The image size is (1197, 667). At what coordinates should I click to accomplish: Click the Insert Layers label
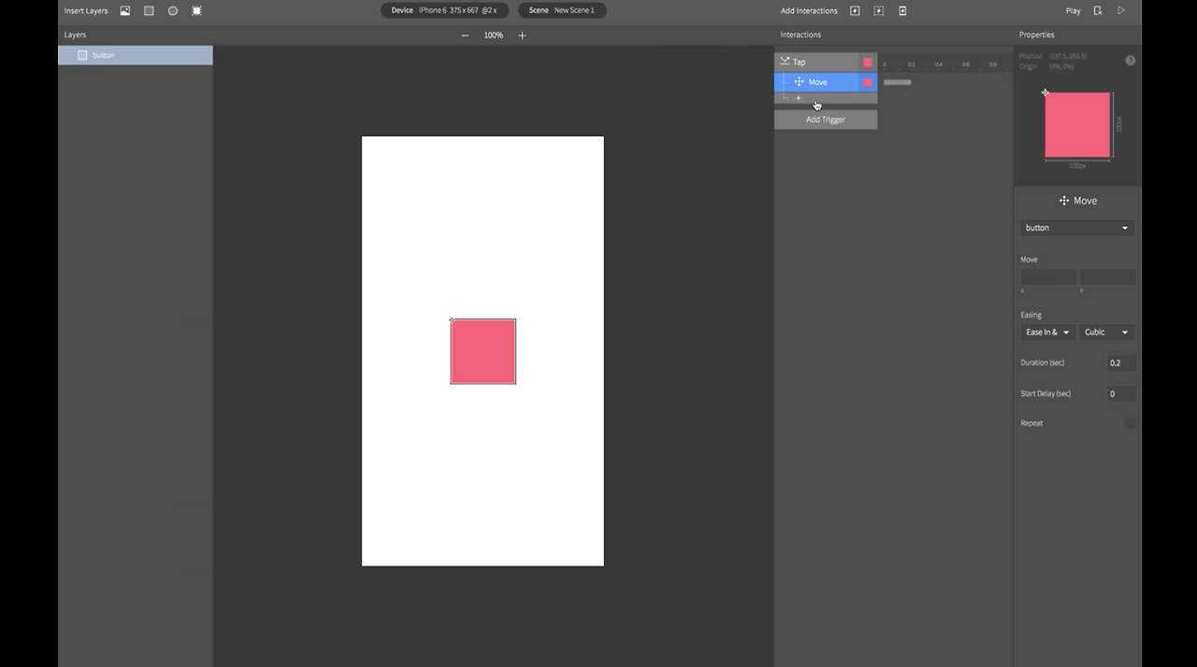point(86,11)
